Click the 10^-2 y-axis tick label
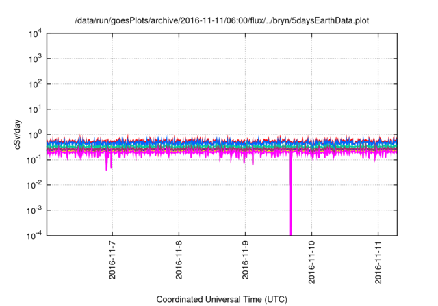This screenshot has width=438, height=306. click(x=35, y=185)
